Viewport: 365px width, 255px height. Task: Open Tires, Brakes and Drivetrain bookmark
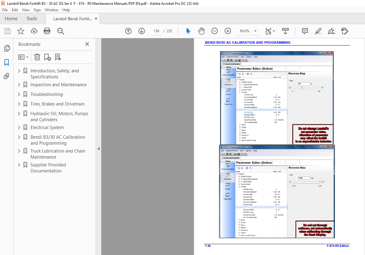point(57,104)
